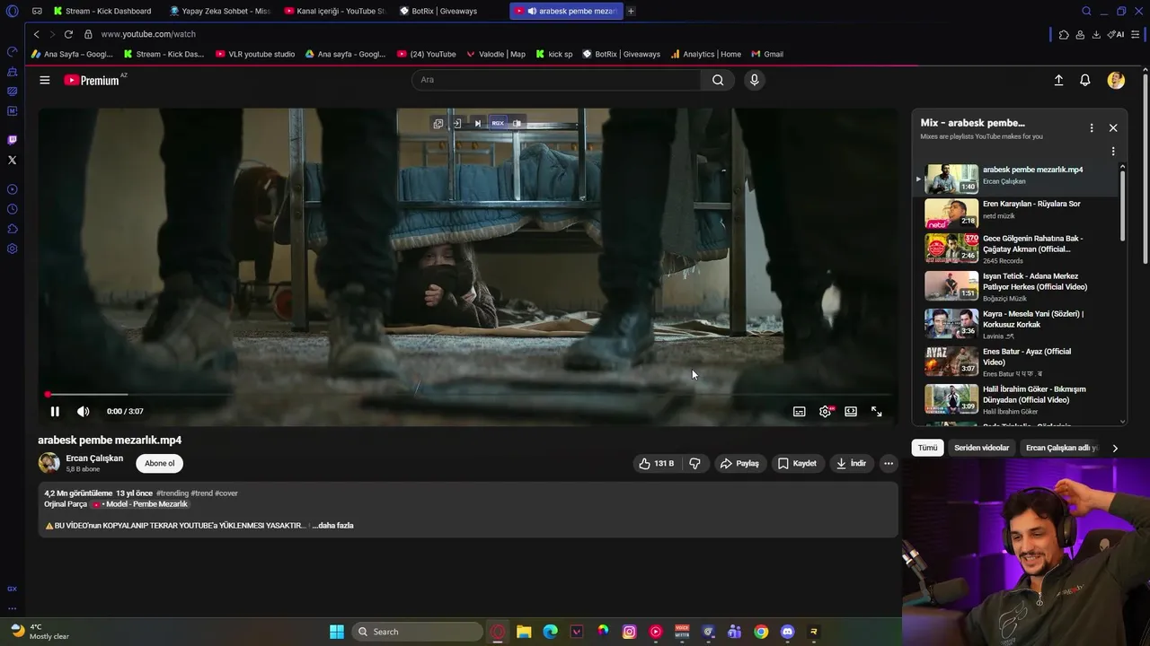Play Eren Karayılan - Rüyalara Sor
This screenshot has height=646, width=1150.
(x=1015, y=214)
